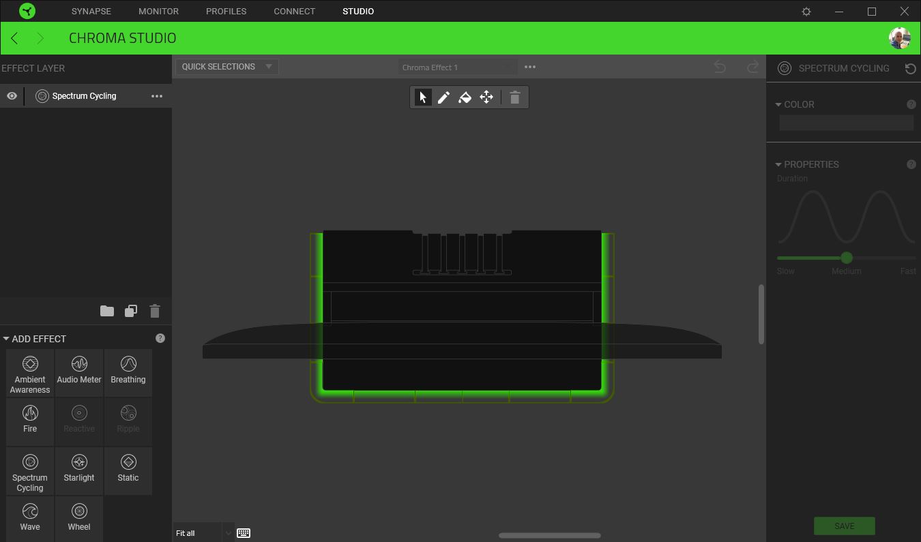
Task: Click the duration speed slider handle
Action: [x=847, y=258]
